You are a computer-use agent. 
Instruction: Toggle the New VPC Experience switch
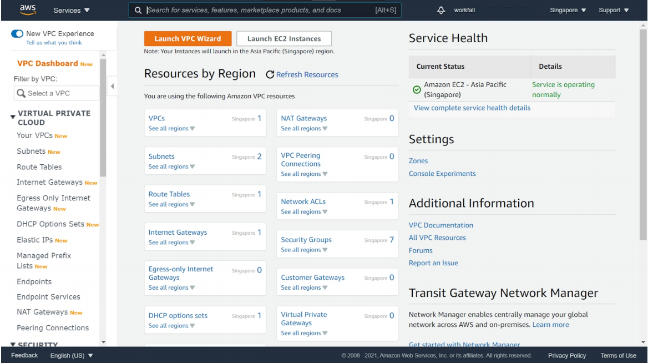click(x=17, y=34)
